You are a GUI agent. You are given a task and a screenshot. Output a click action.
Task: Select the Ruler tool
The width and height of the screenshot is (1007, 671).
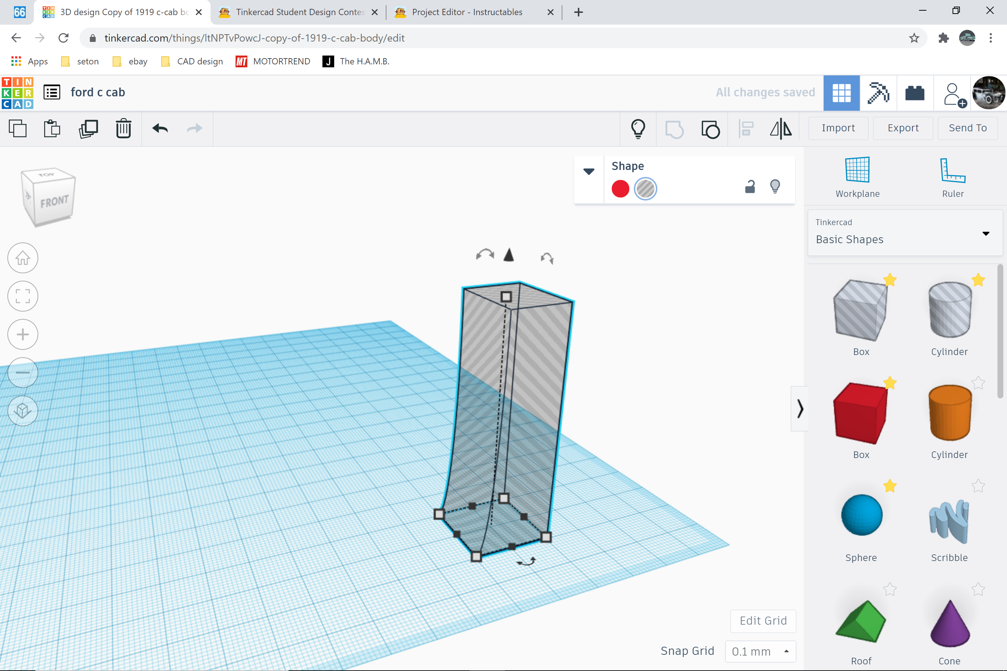click(953, 177)
